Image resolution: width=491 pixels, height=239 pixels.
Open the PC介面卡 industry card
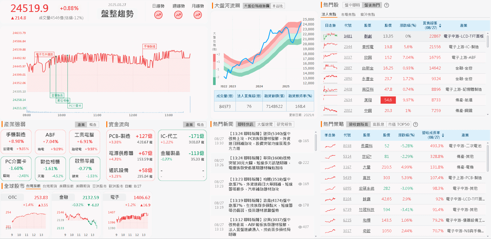[16, 169]
